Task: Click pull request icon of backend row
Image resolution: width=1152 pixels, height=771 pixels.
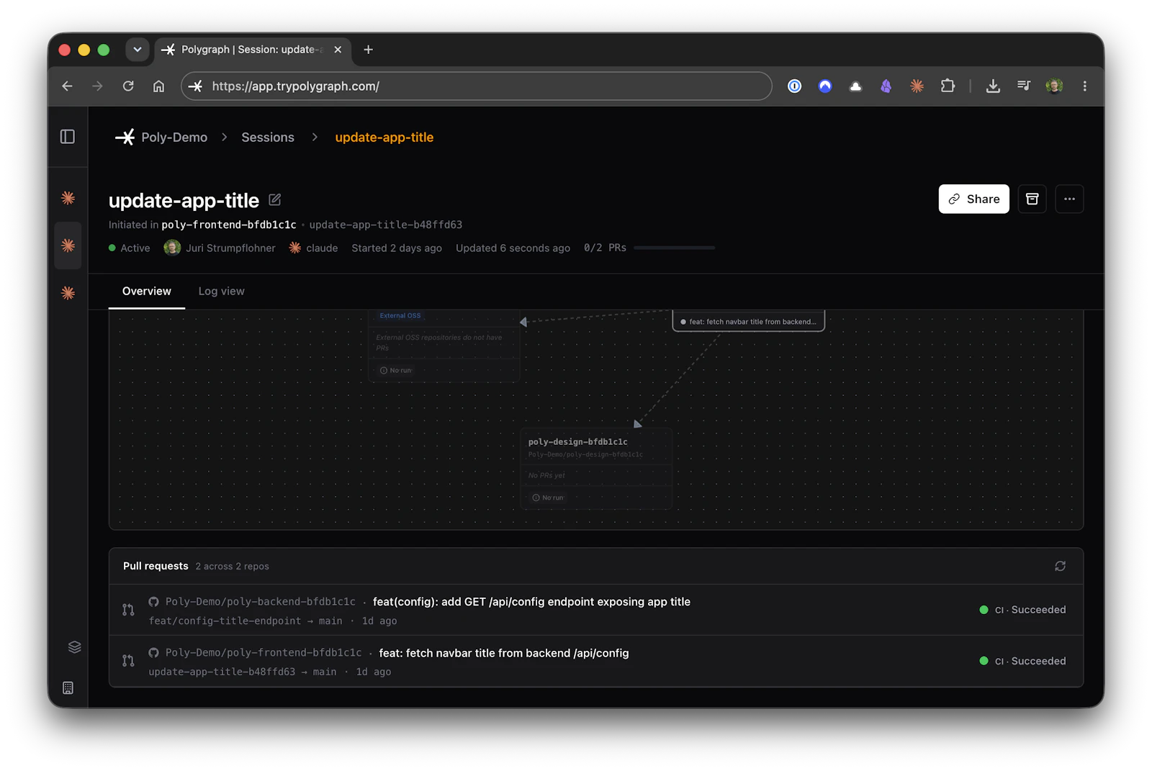Action: point(128,610)
